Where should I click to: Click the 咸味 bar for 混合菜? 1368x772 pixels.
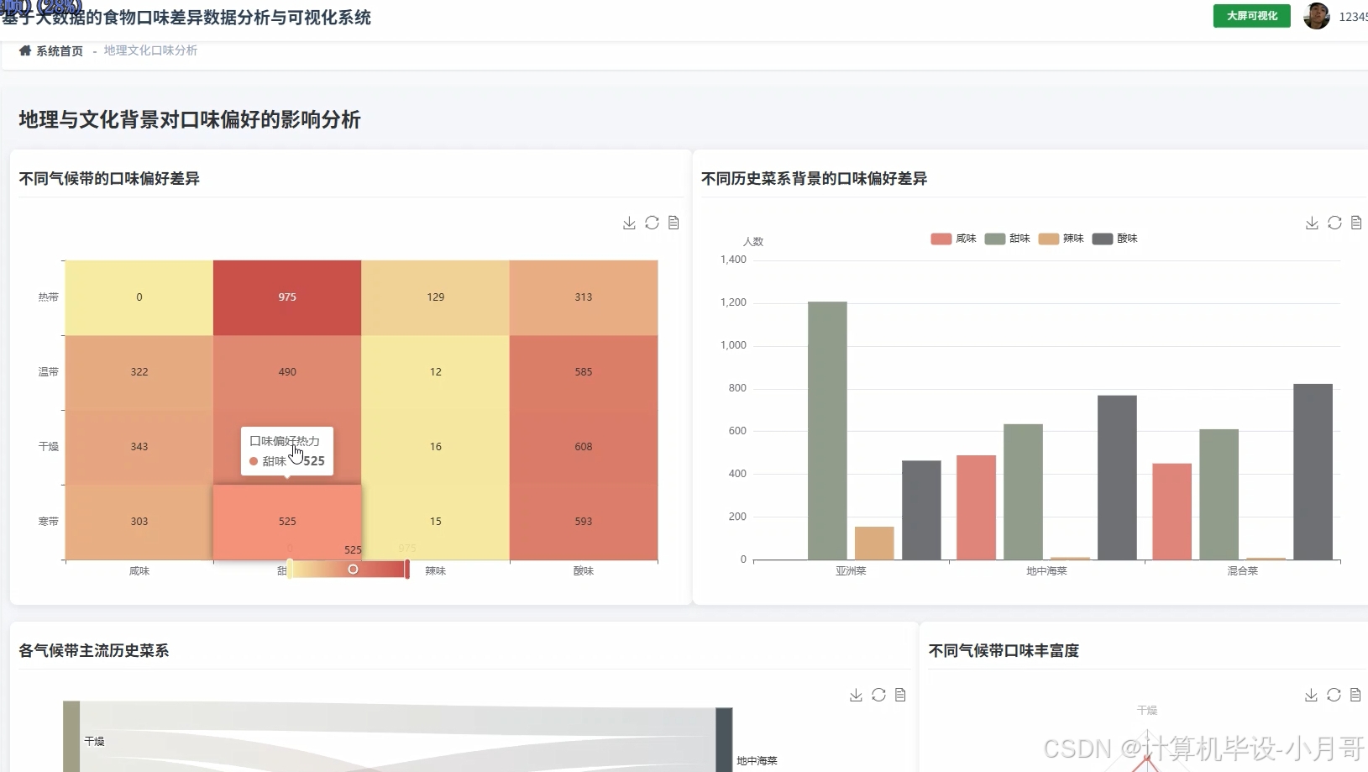click(1171, 512)
